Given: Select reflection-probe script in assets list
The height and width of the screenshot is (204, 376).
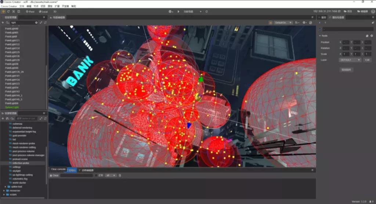Looking at the screenshot, I should [x=21, y=163].
